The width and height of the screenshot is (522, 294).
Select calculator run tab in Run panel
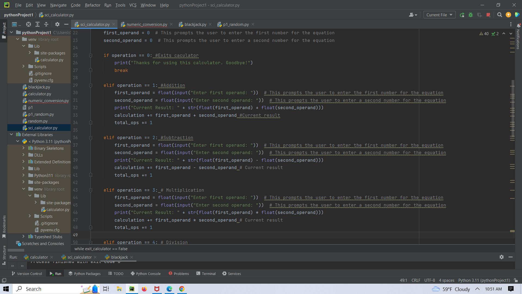39,257
